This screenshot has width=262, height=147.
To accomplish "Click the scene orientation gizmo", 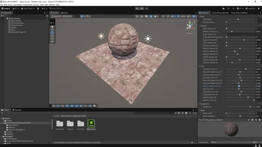I will 190,26.
